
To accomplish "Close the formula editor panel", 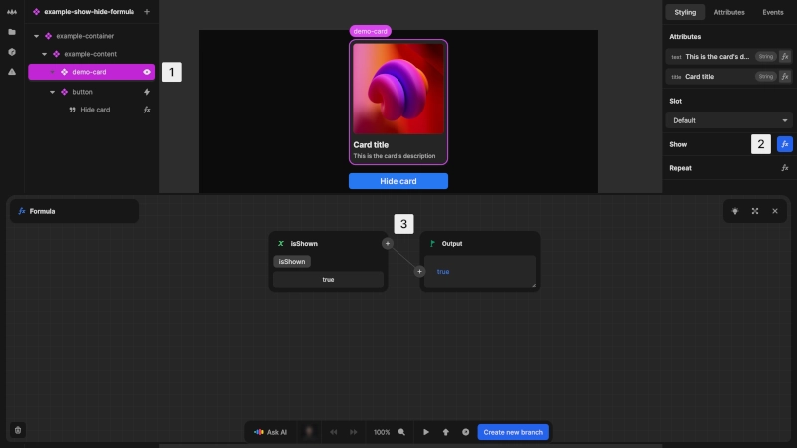I will pyautogui.click(x=775, y=211).
